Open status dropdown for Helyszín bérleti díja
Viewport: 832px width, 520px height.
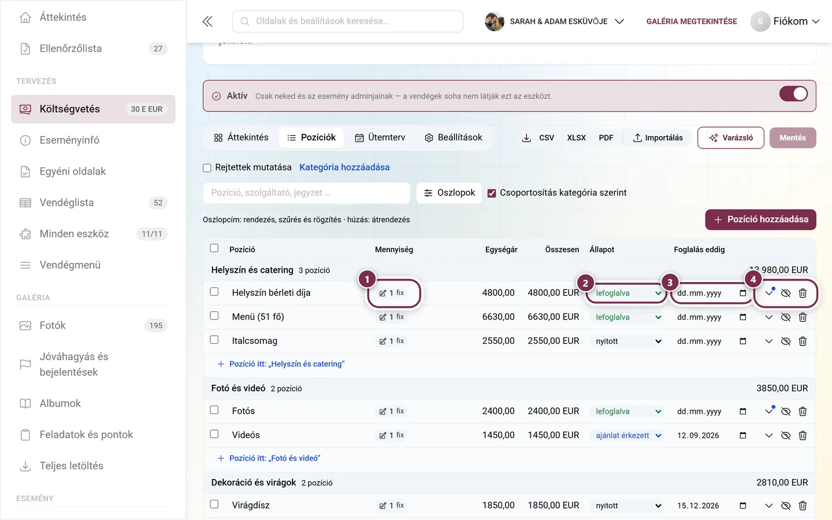(x=627, y=294)
